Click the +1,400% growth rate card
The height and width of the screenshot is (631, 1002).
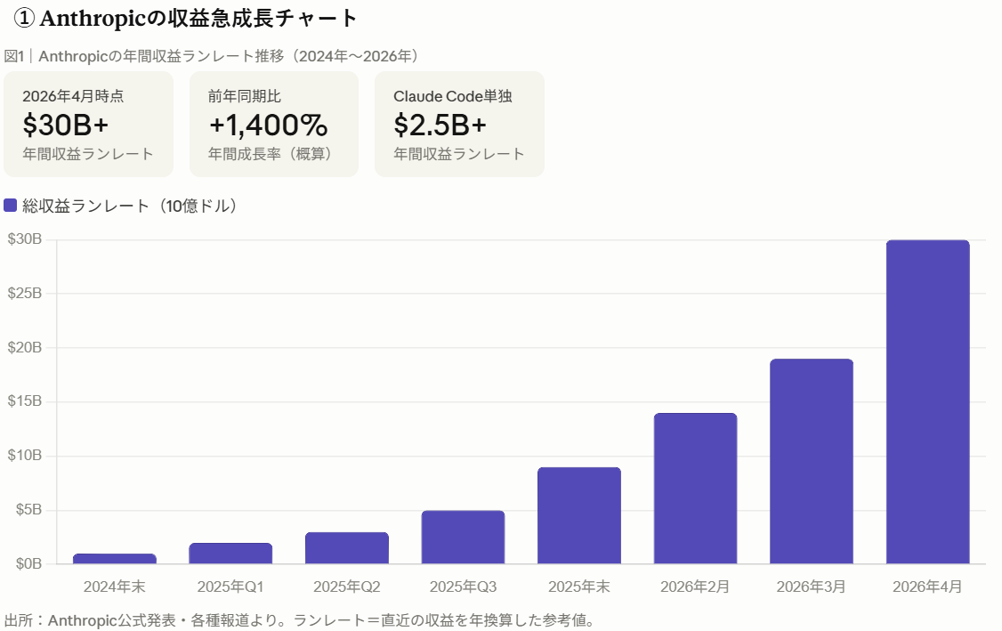point(274,124)
